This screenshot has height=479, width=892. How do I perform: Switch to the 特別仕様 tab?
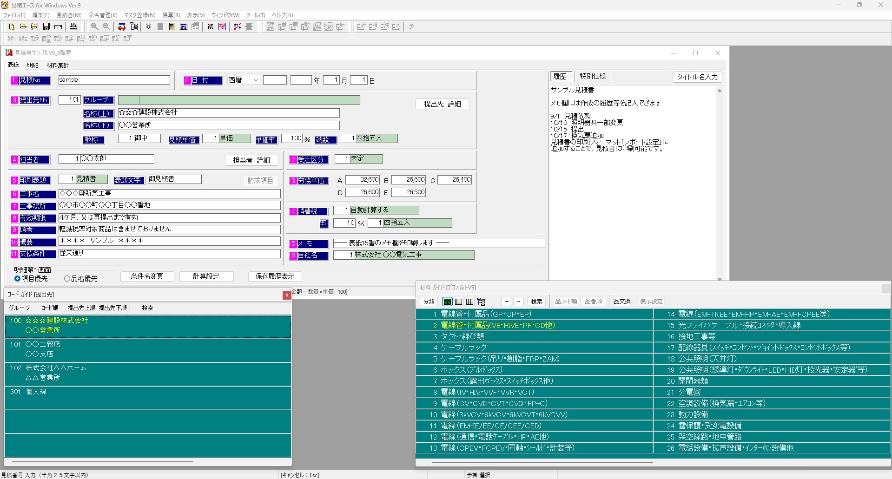593,76
